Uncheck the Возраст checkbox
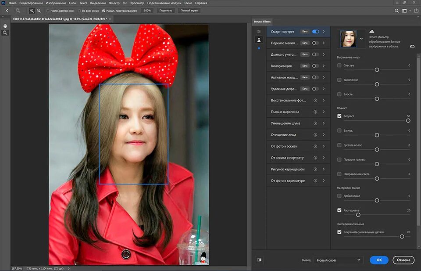The height and width of the screenshot is (271, 421). click(339, 116)
